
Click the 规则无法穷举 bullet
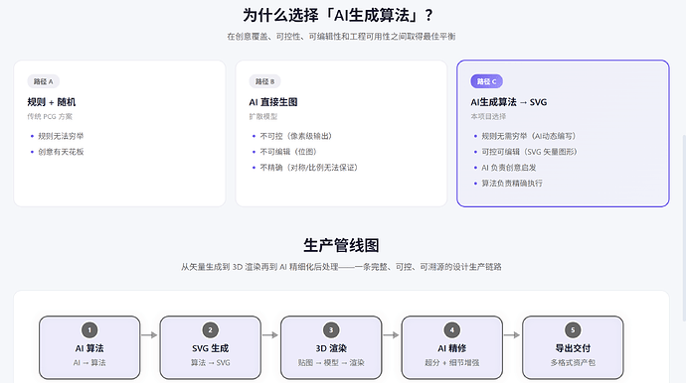coord(61,136)
